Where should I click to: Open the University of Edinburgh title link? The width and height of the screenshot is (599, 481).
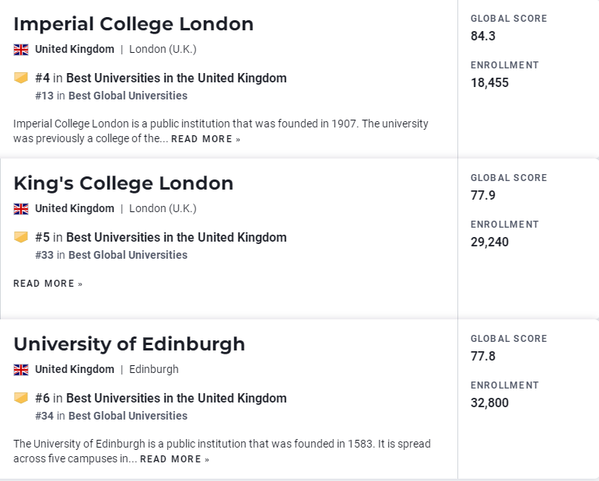[129, 344]
